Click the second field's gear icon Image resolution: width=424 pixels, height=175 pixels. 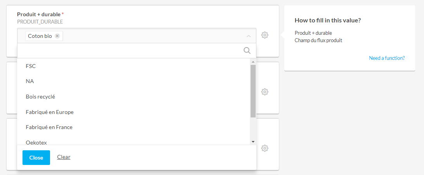(265, 92)
